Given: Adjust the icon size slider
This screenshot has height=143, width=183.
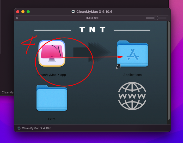Looking at the screenshot, I should tap(156, 18).
